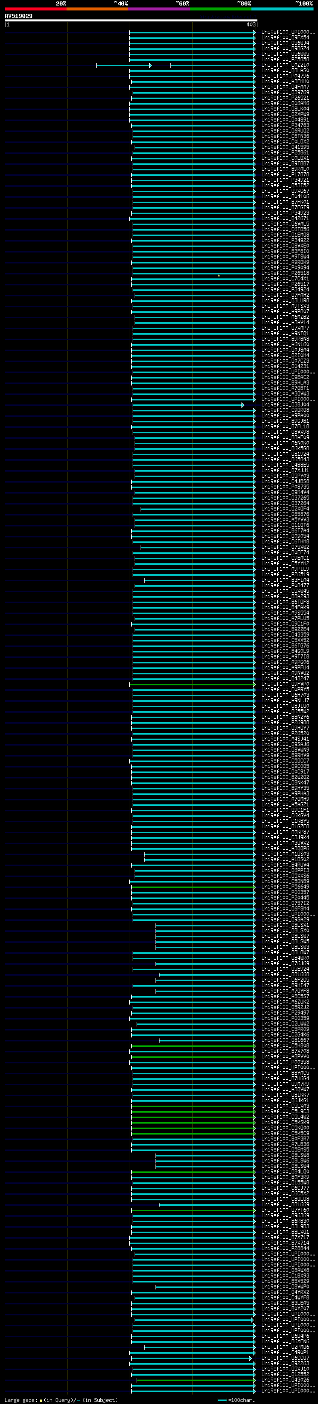
Task: Select label UniRef100_Q41595
Action: point(285,147)
